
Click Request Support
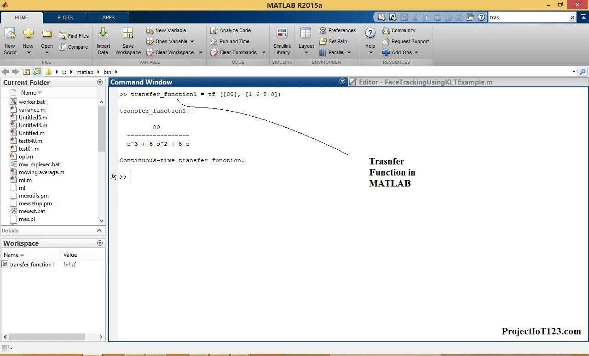click(405, 41)
